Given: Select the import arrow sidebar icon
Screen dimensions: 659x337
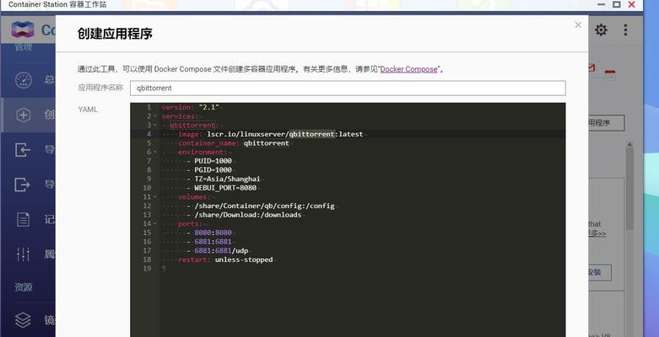Looking at the screenshot, I should coord(22,149).
